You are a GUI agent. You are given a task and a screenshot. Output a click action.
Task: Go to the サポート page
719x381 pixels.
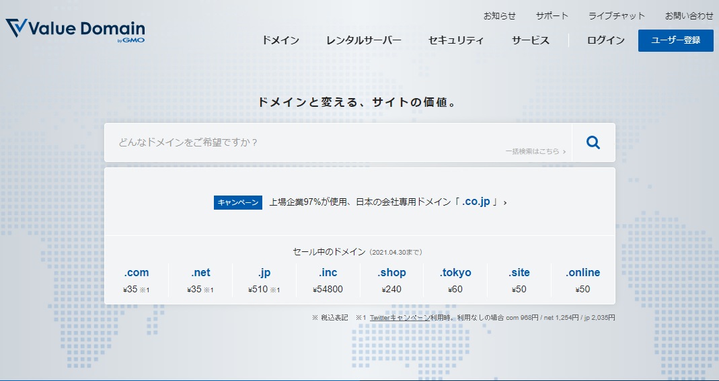[552, 15]
